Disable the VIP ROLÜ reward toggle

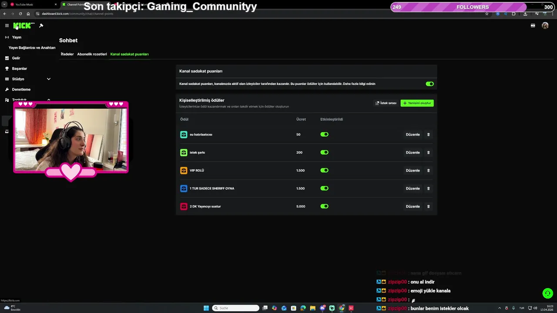(324, 170)
